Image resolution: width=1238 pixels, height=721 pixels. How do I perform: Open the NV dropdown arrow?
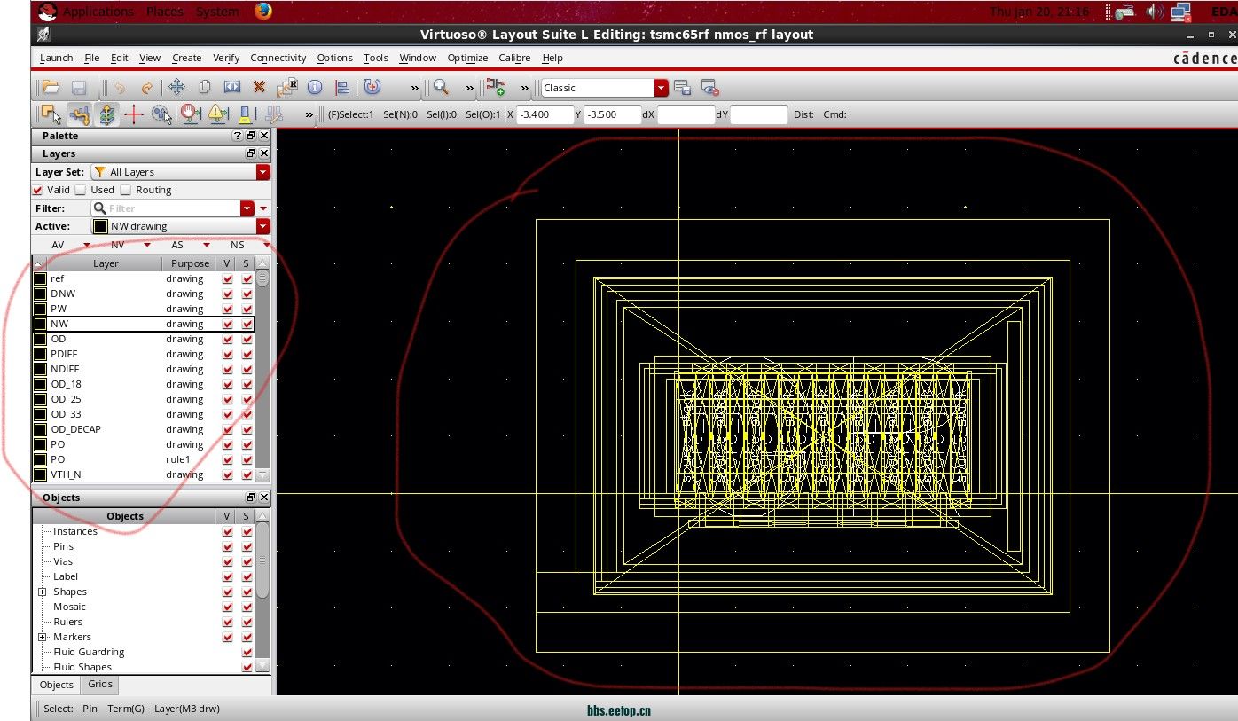[146, 245]
